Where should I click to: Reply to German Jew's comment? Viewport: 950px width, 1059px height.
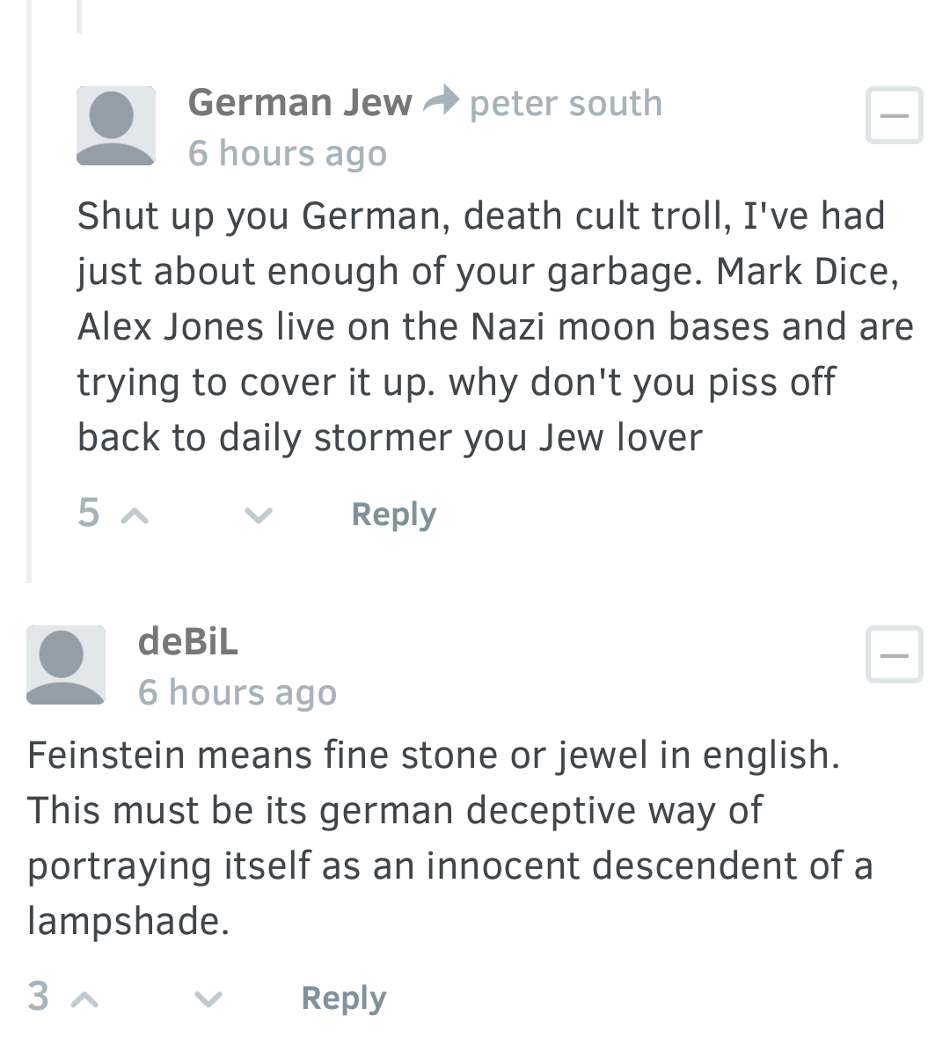[x=393, y=515]
